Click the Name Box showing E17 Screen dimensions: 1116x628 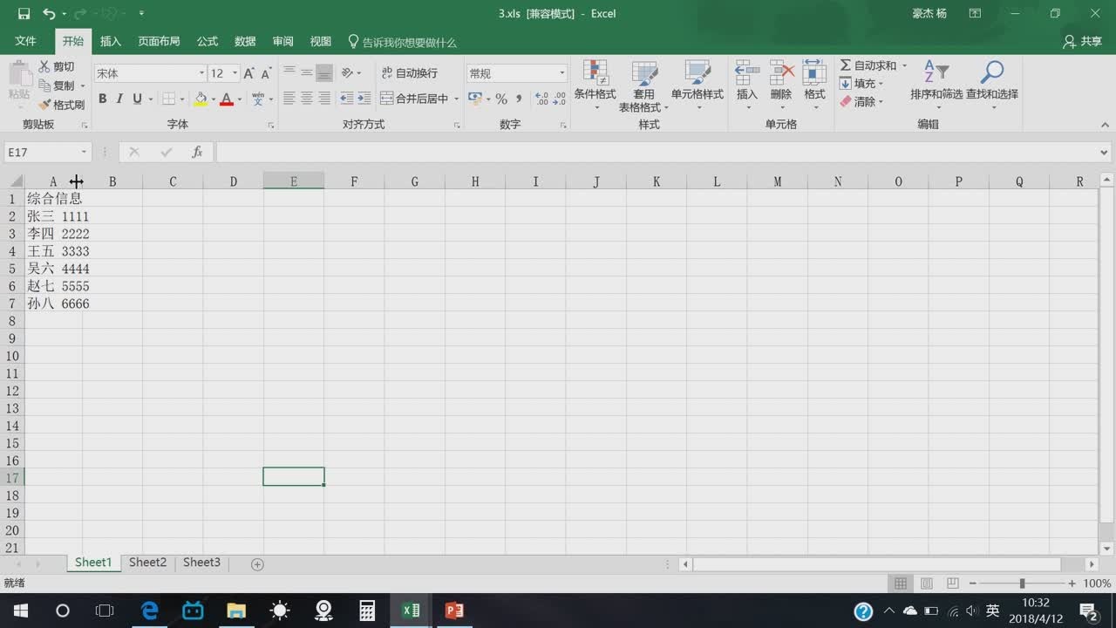tap(47, 152)
